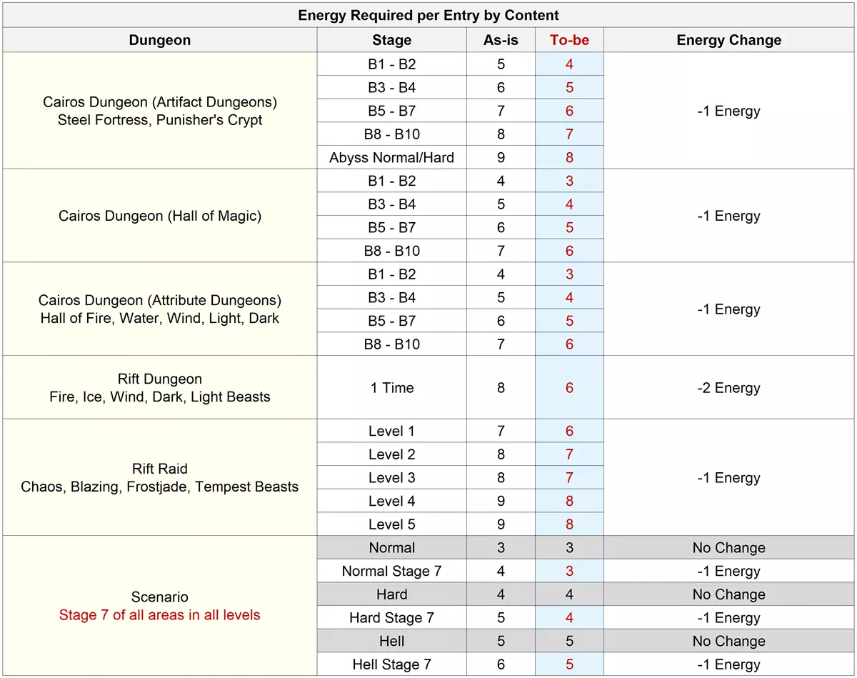Select the red Stage 7 of all areas text

160,615
